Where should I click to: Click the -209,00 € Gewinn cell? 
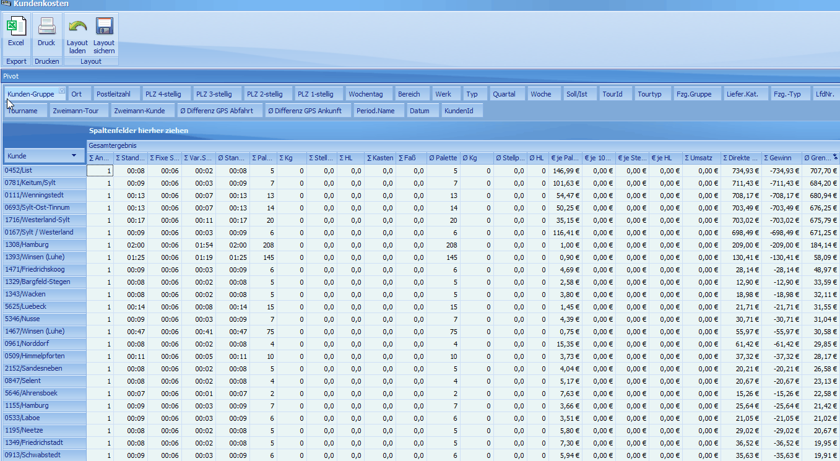781,245
